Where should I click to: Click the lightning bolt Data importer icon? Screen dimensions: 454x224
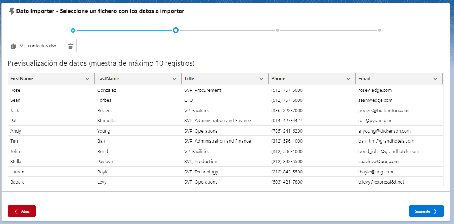12,11
